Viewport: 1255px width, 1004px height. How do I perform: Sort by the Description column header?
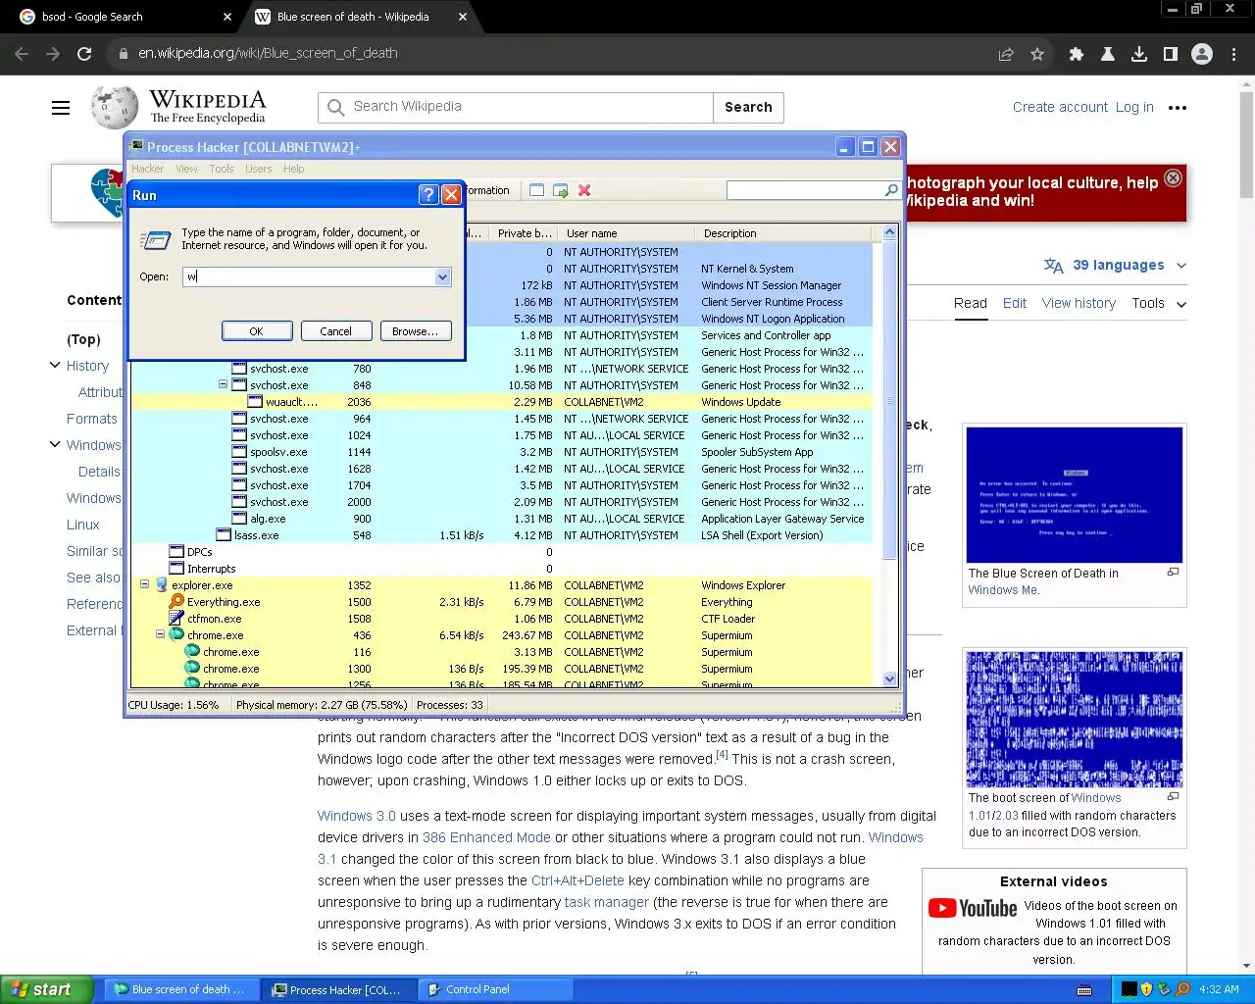pos(782,233)
